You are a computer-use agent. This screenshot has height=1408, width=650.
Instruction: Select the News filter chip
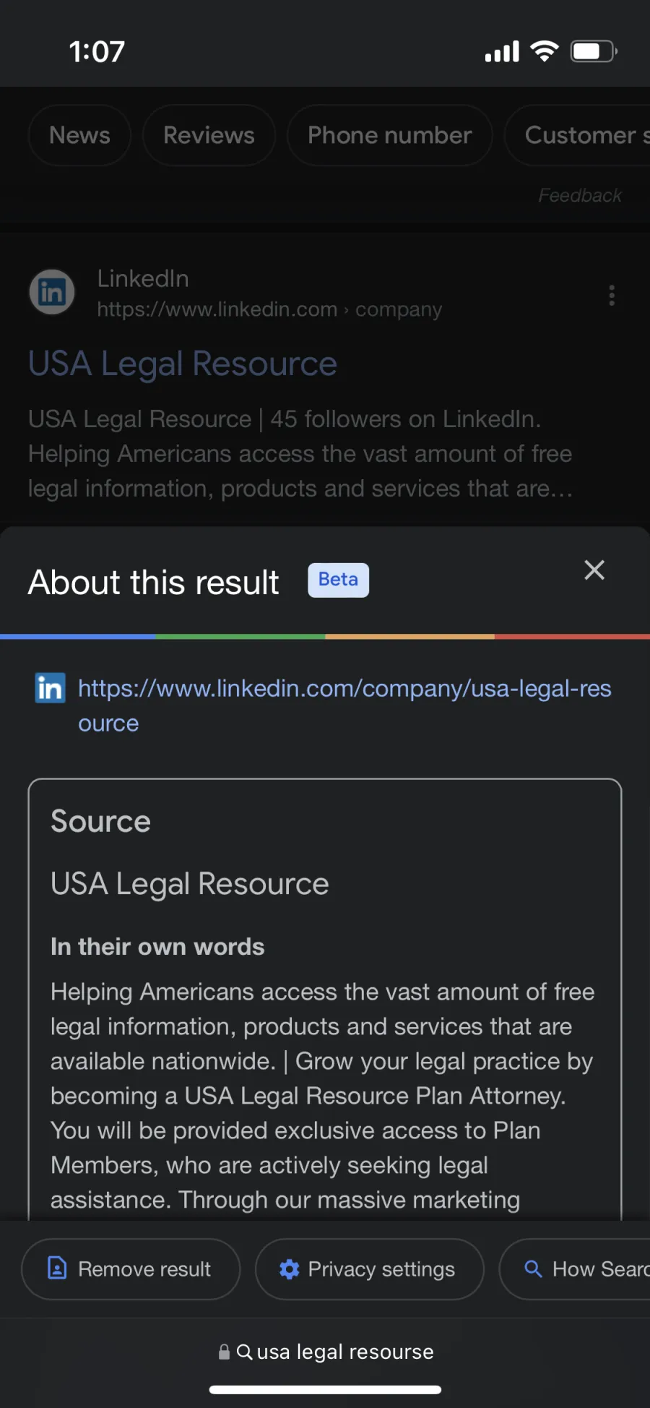79,135
